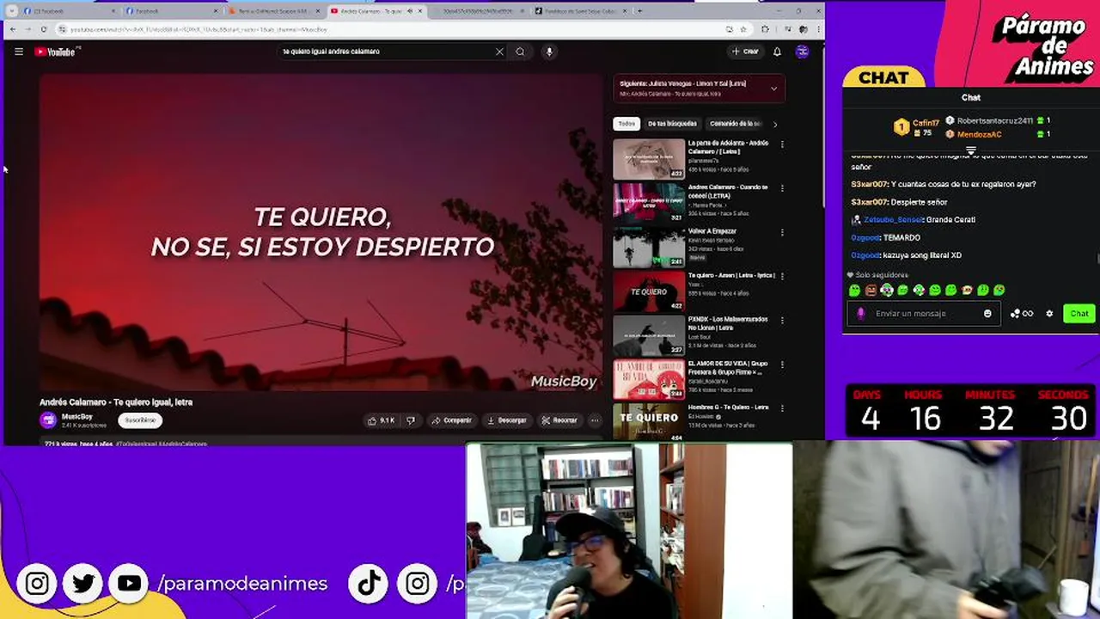Open MendozaAC in the leaderboard
This screenshot has width=1100, height=619.
[980, 135]
